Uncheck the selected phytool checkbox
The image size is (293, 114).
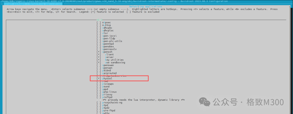point(99,79)
